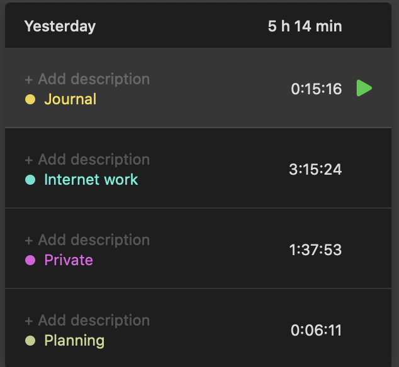This screenshot has width=399, height=367.
Task: Add description to the Internet work entry
Action: tap(87, 160)
